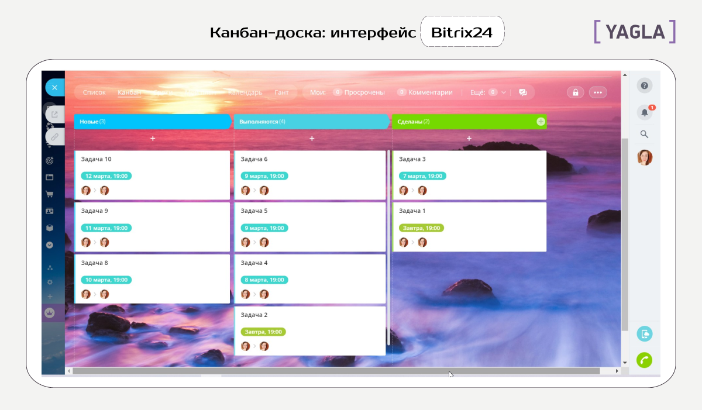702x410 pixels.
Task: Click the 9 марта deadline on Задача 6
Action: tap(264, 176)
